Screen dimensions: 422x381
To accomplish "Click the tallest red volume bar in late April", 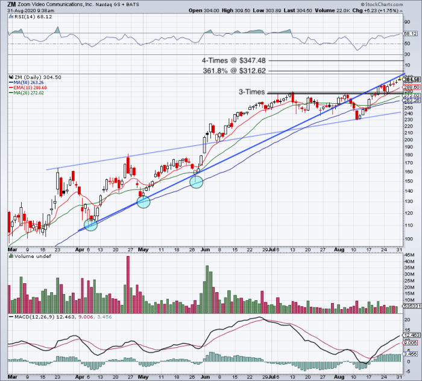I will 128,284.
